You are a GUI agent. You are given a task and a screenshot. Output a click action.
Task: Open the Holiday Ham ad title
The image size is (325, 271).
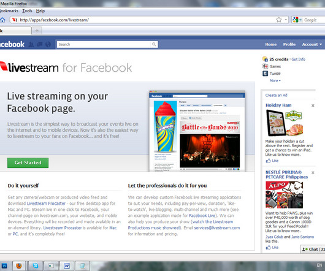[x=278, y=105]
